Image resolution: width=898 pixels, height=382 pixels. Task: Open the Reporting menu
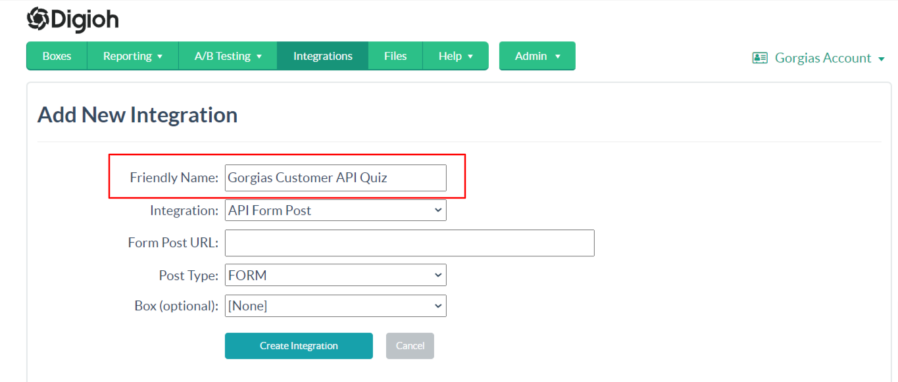[132, 56]
